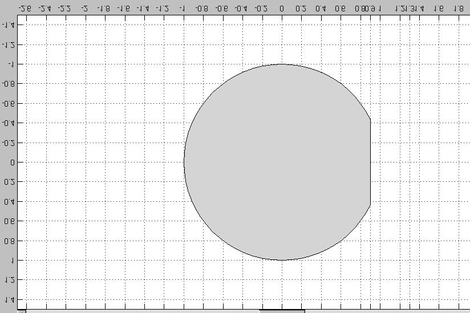Click the left axis label -0.4

(8, 123)
